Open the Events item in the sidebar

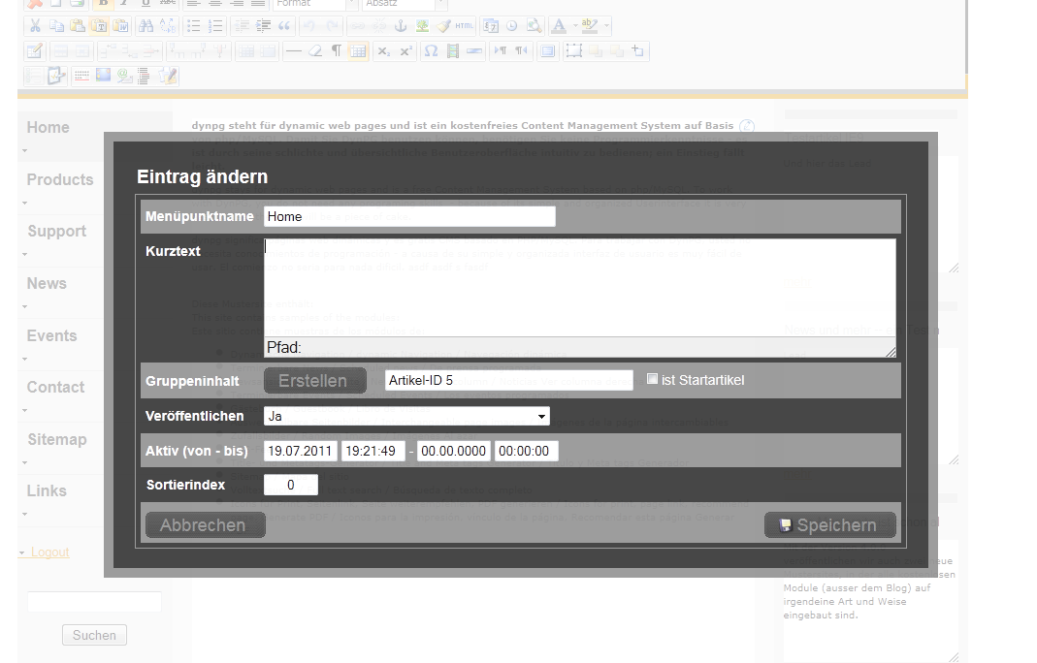click(51, 336)
